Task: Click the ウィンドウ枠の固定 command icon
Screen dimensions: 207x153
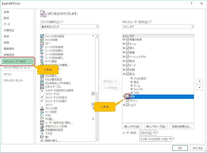Action: [x=42, y=36]
